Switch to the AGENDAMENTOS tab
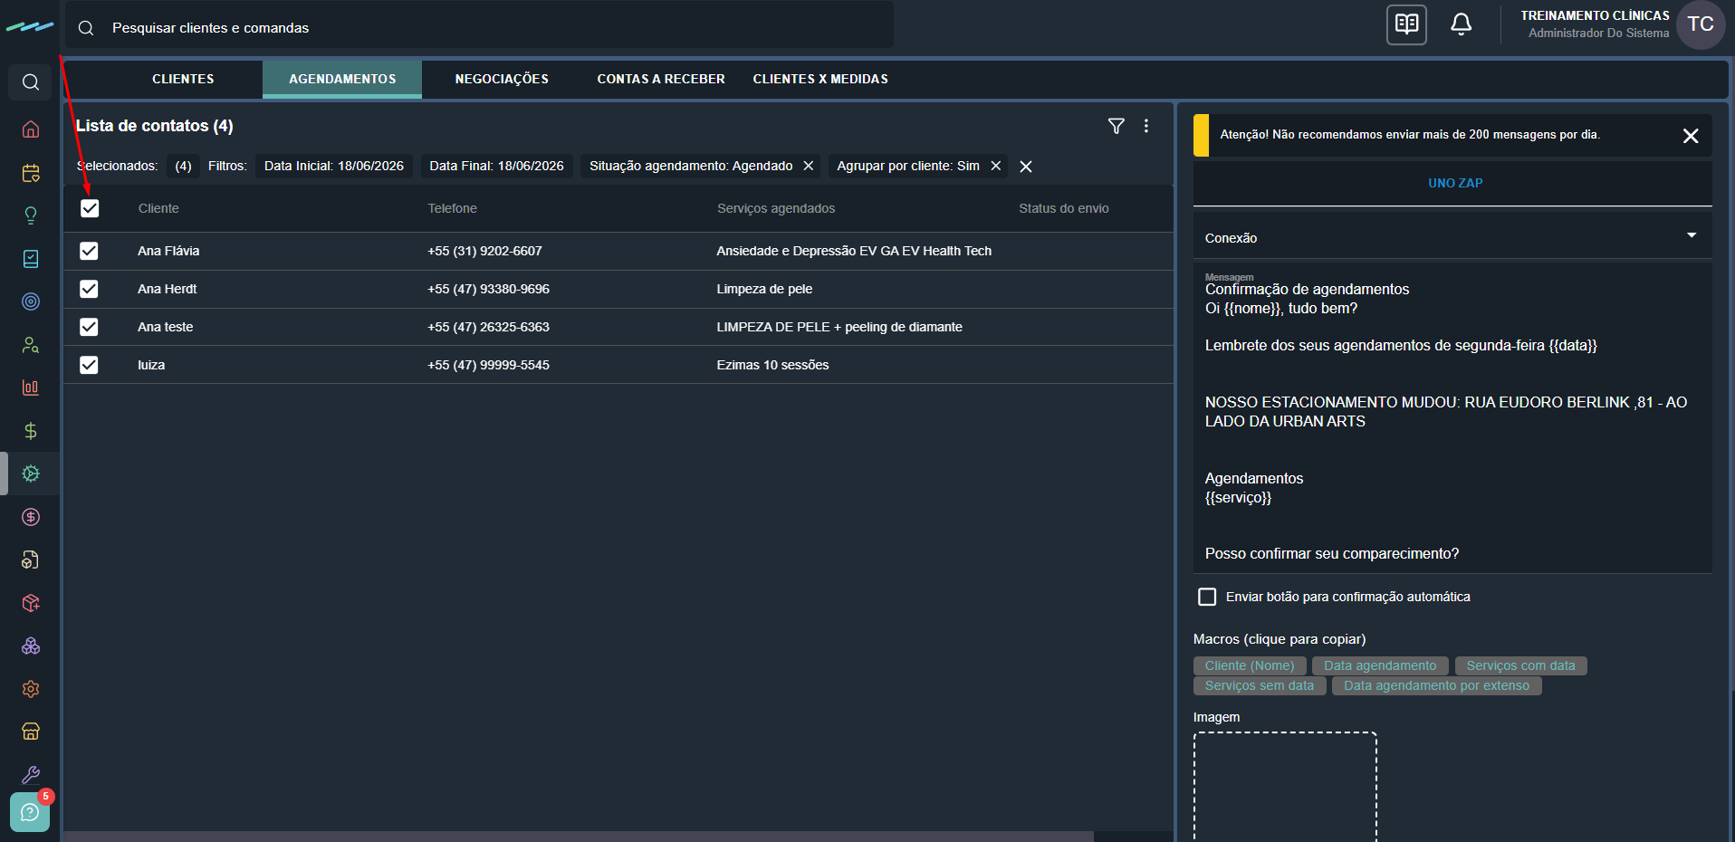1735x842 pixels. click(x=342, y=79)
